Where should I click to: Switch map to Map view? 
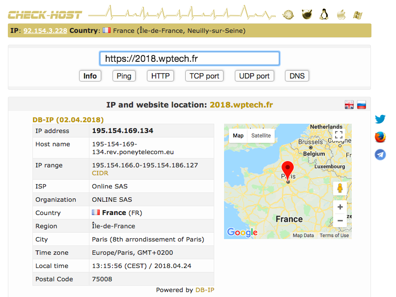[x=238, y=135]
